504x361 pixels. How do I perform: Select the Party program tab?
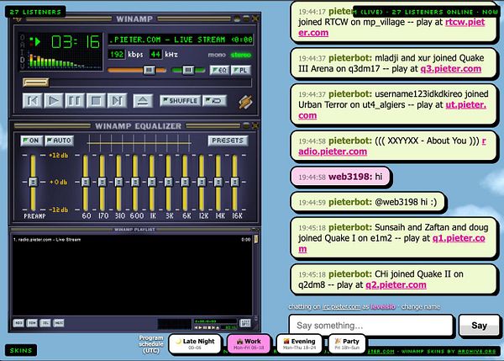click(x=347, y=344)
